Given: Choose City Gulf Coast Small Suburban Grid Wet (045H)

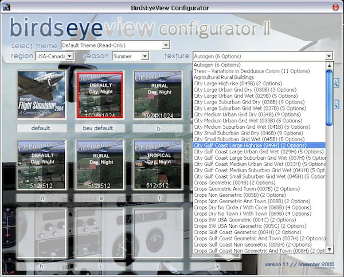Looking at the screenshot, I should point(259,176).
